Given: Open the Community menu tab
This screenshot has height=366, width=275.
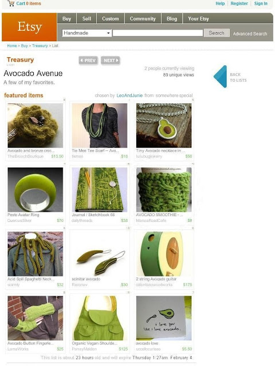Looking at the screenshot, I should coord(143,19).
